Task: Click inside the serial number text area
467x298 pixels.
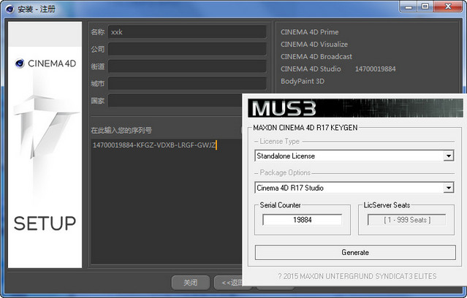Action: pyautogui.click(x=167, y=201)
